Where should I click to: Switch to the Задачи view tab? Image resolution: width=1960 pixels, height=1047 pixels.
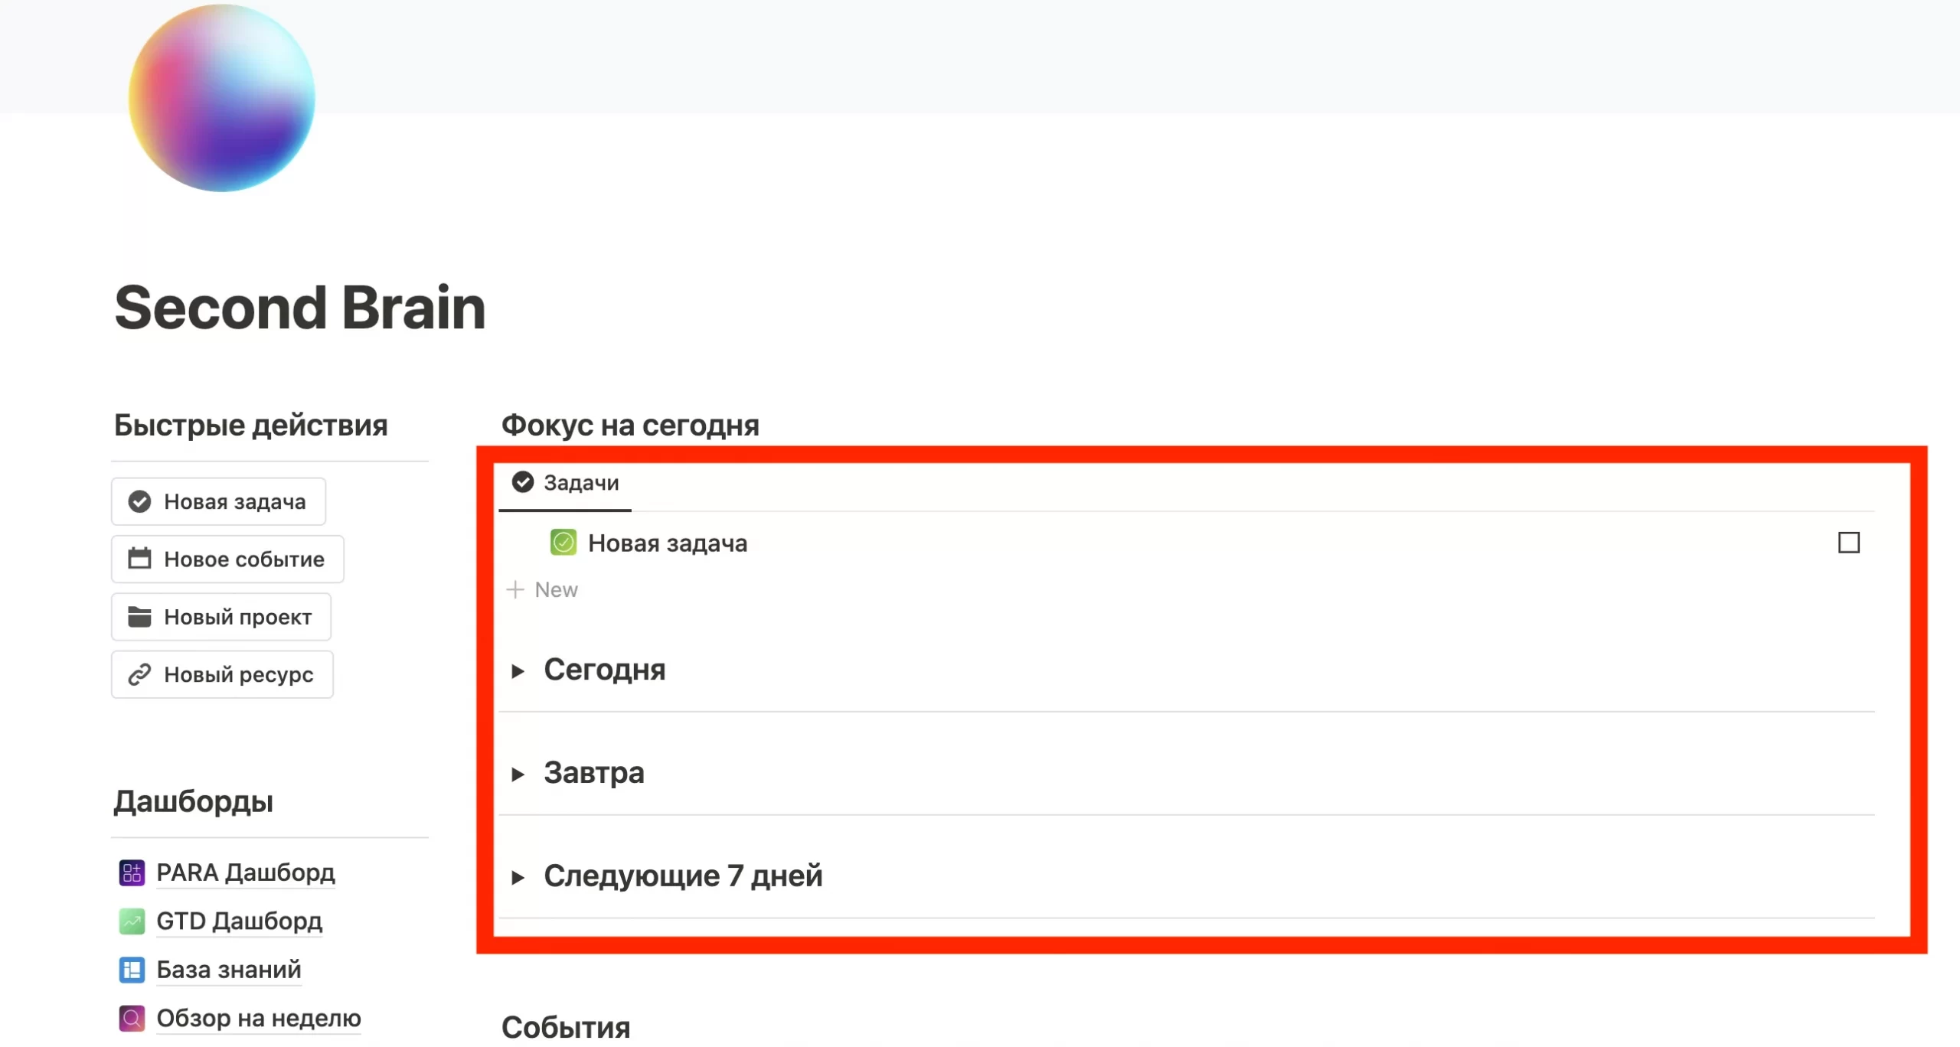coord(566,484)
